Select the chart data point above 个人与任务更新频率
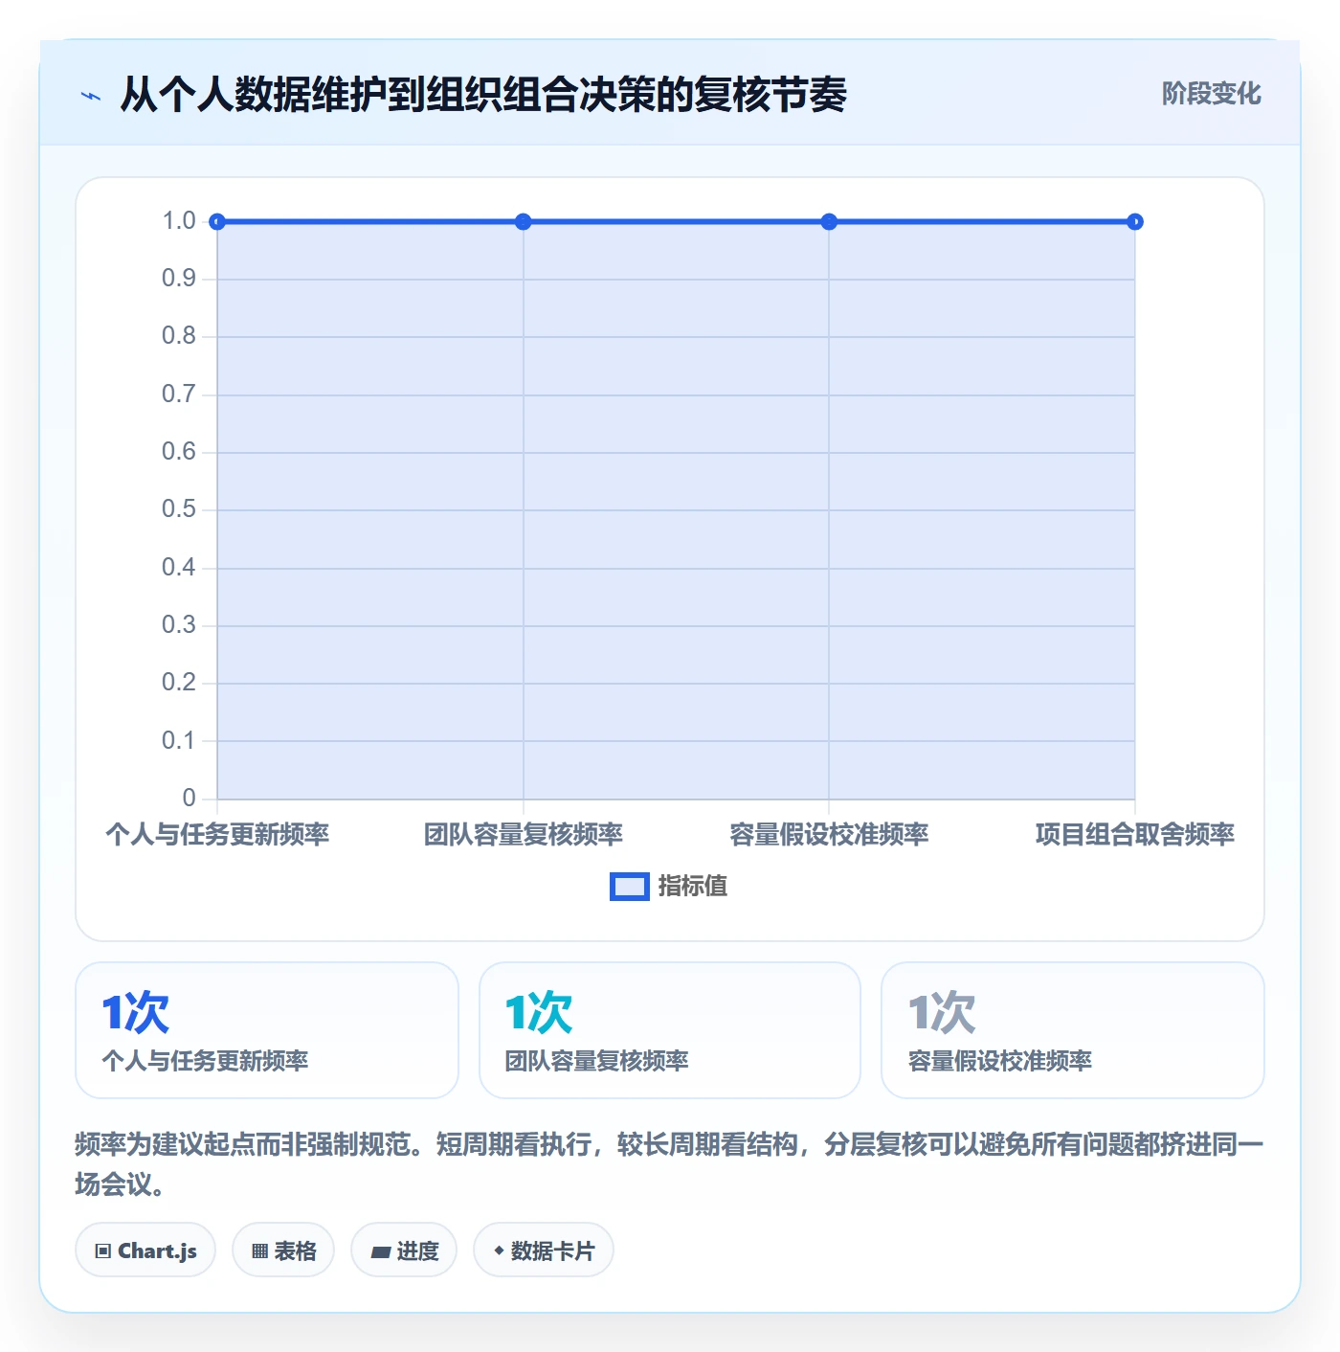 pos(217,222)
